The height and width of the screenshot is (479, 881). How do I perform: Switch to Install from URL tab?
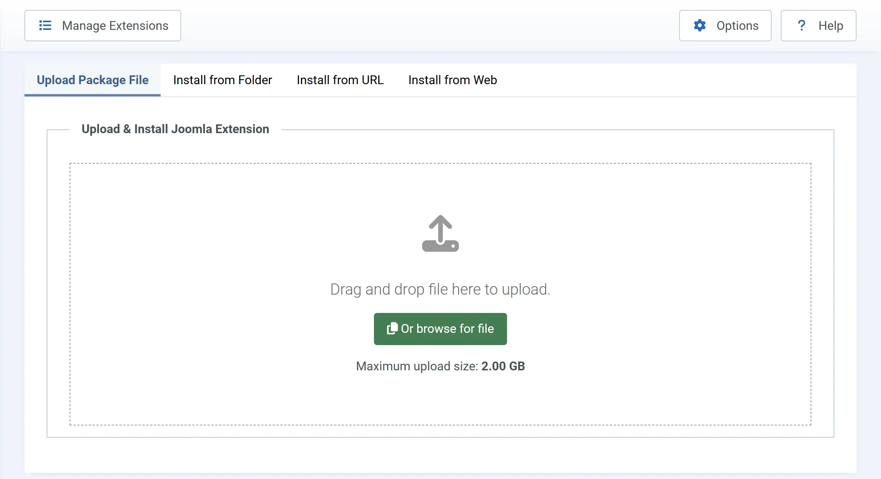[340, 80]
